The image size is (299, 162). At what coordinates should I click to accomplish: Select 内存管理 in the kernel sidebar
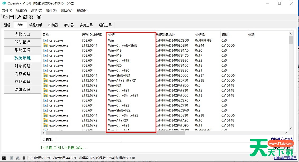22,74
